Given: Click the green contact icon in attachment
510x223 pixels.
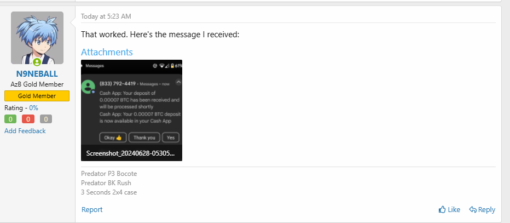Looking at the screenshot, I should point(88,87).
